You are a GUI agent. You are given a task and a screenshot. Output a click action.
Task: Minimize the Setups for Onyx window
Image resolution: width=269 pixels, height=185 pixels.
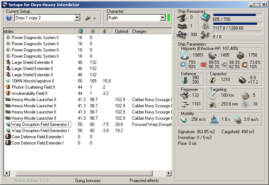click(x=251, y=5)
